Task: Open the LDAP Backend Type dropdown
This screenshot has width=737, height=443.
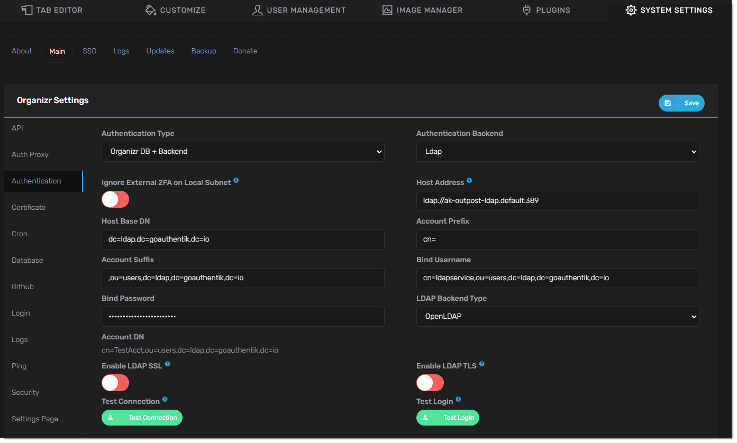Action: pyautogui.click(x=558, y=317)
